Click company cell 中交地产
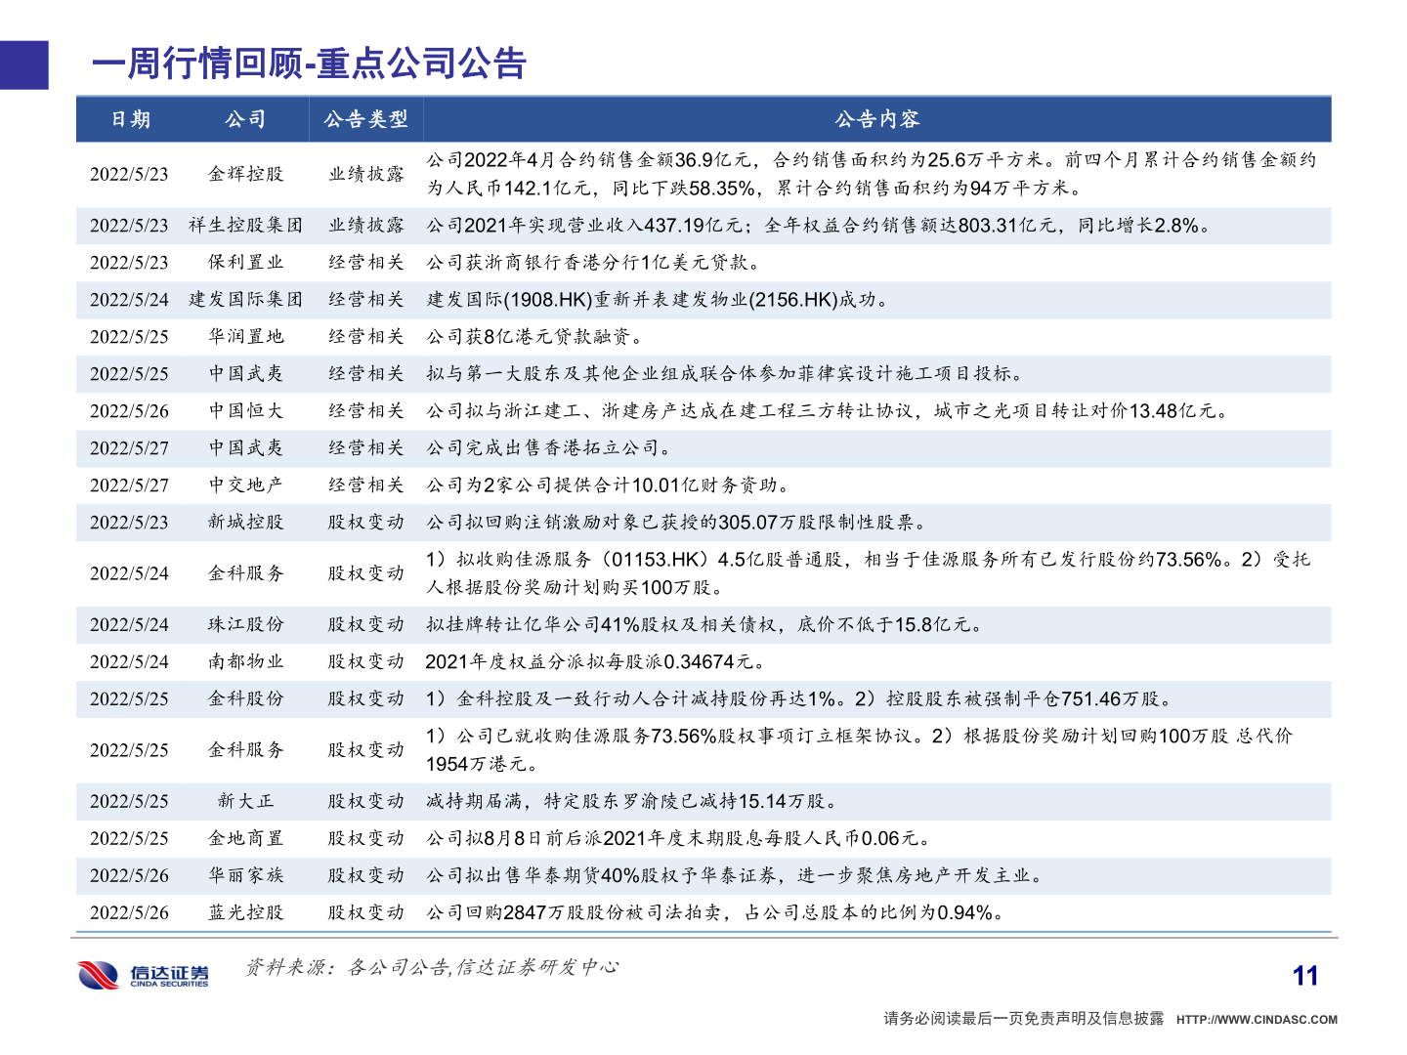This screenshot has height=1055, width=1407. point(245,485)
